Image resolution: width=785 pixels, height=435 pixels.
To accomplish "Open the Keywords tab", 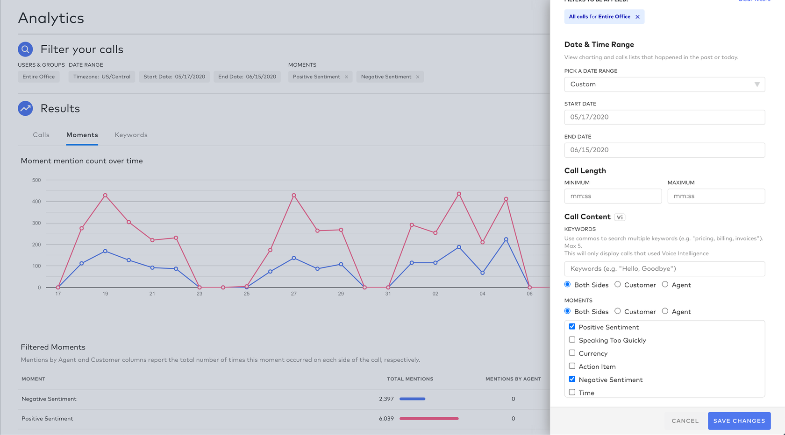I will [x=131, y=135].
